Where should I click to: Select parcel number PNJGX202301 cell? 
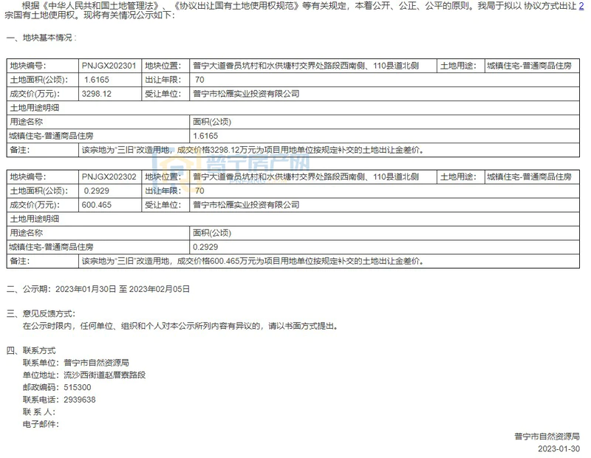(x=109, y=66)
